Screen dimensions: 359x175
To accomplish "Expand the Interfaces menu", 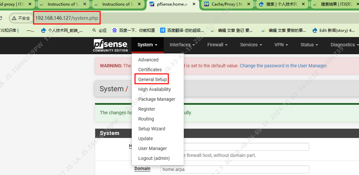I will click(182, 45).
